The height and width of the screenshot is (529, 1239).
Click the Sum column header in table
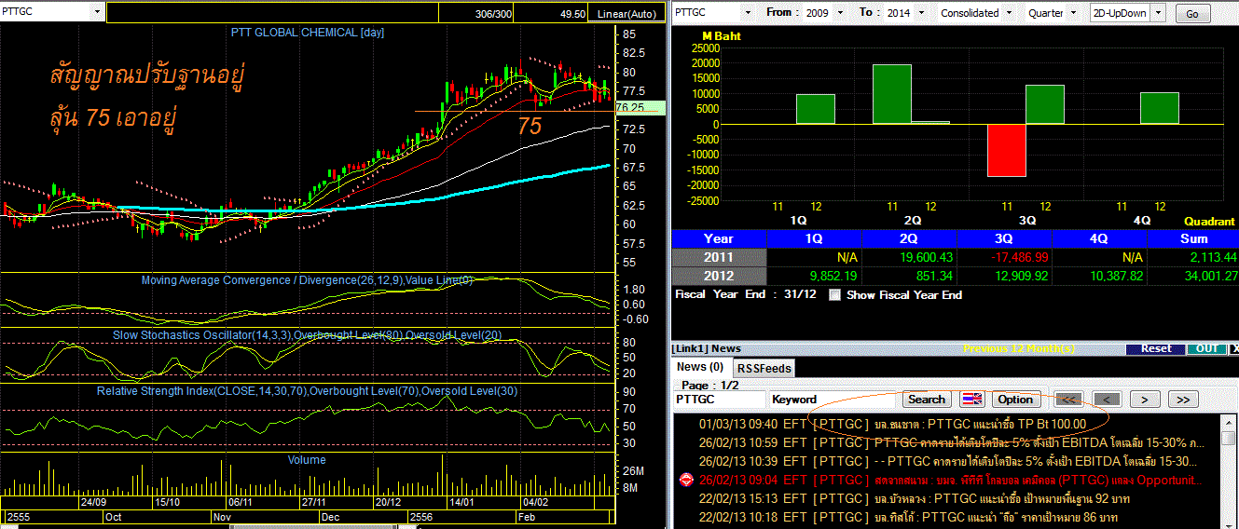tap(1192, 238)
